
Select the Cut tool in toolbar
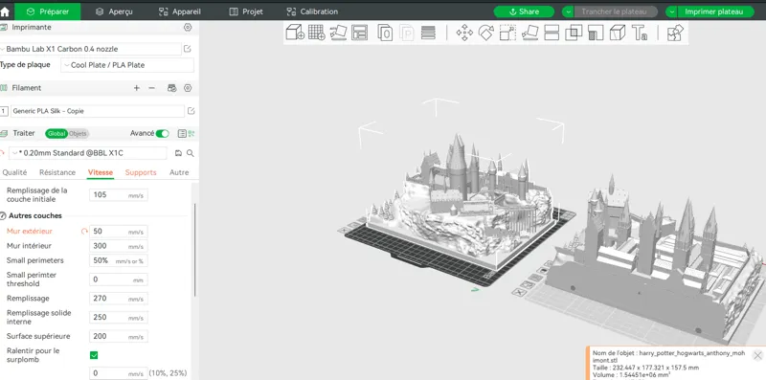tap(552, 33)
